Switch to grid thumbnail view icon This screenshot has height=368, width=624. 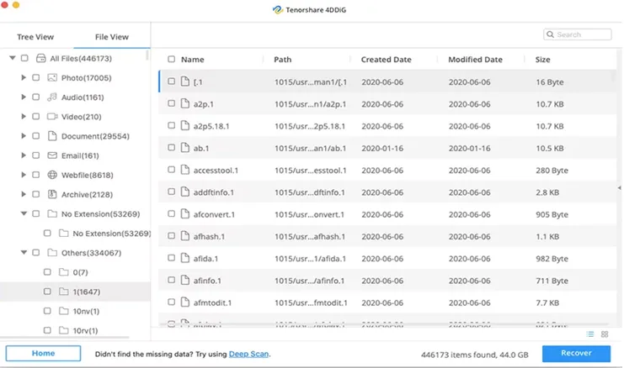coord(605,334)
